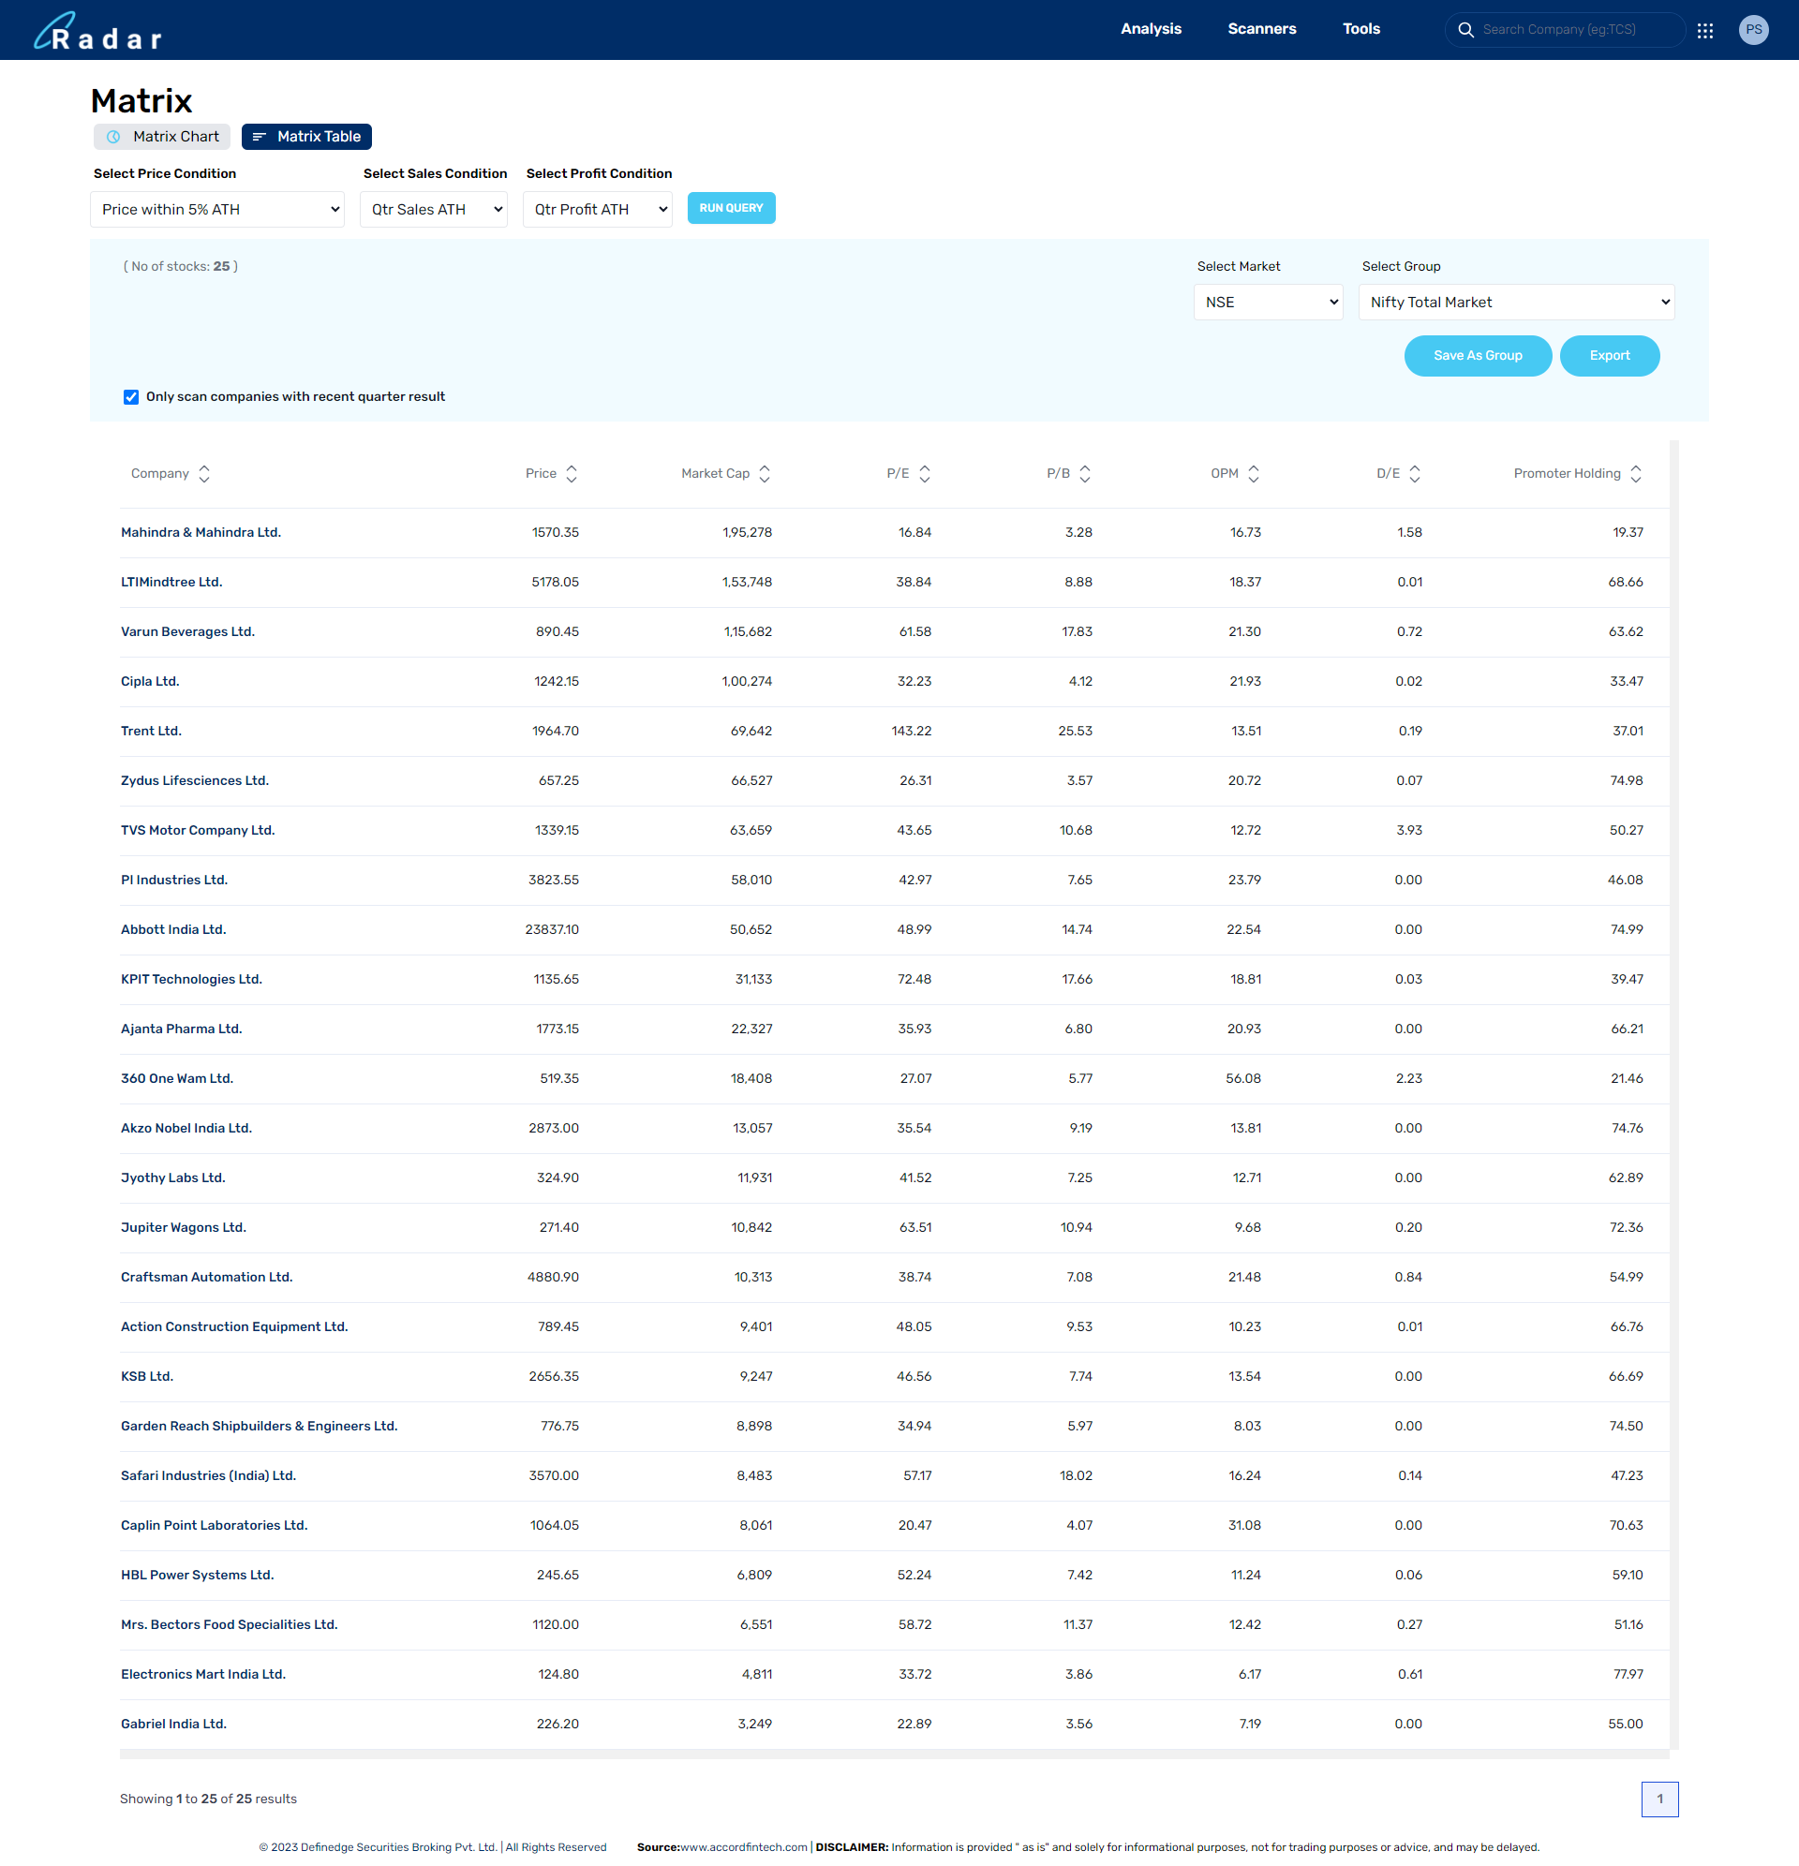1799x1866 pixels.
Task: Open Ajanta Pharma Ltd. company
Action: [182, 1029]
